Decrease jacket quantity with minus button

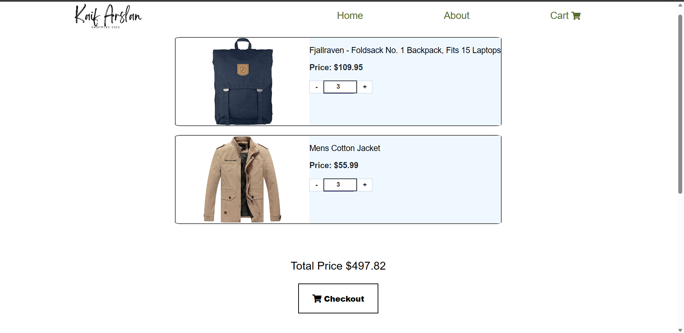316,184
